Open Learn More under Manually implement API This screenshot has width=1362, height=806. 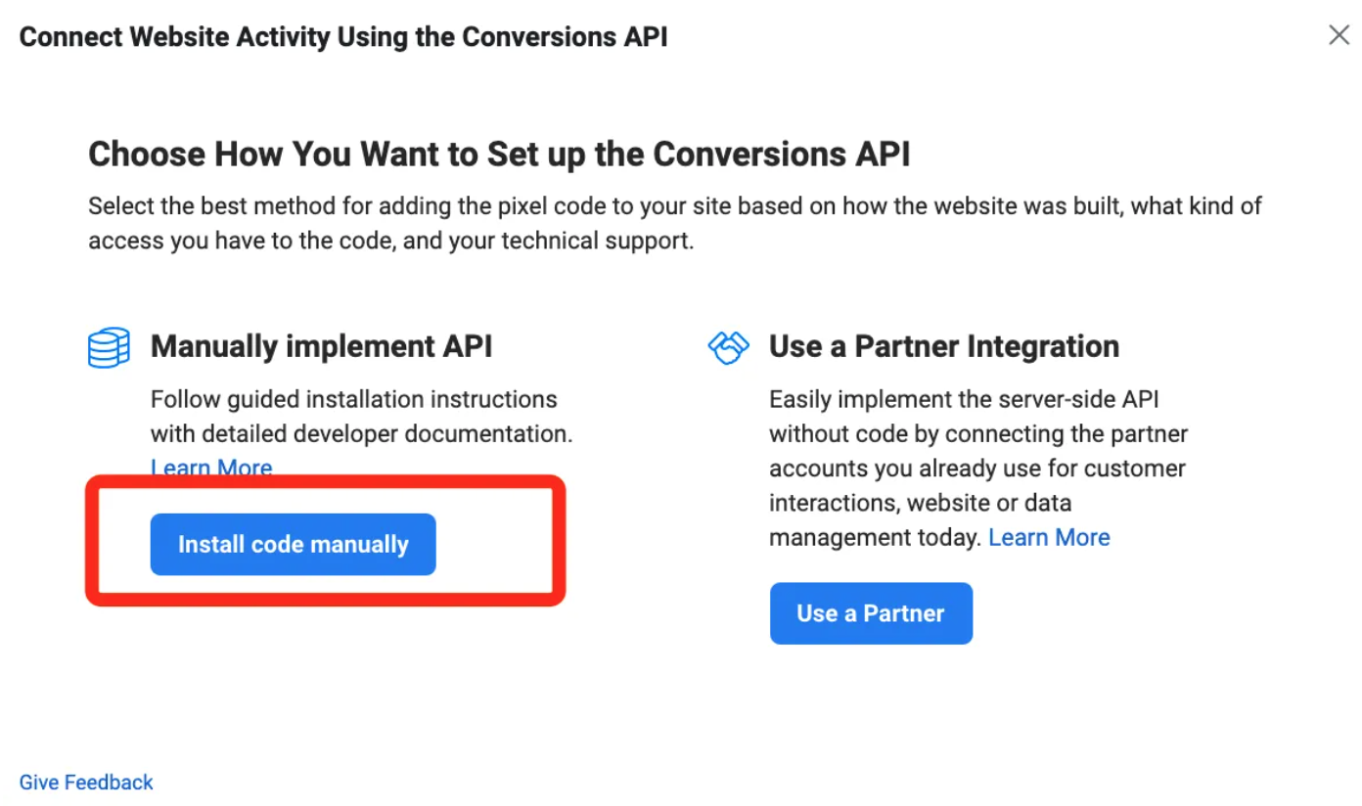pyautogui.click(x=211, y=467)
